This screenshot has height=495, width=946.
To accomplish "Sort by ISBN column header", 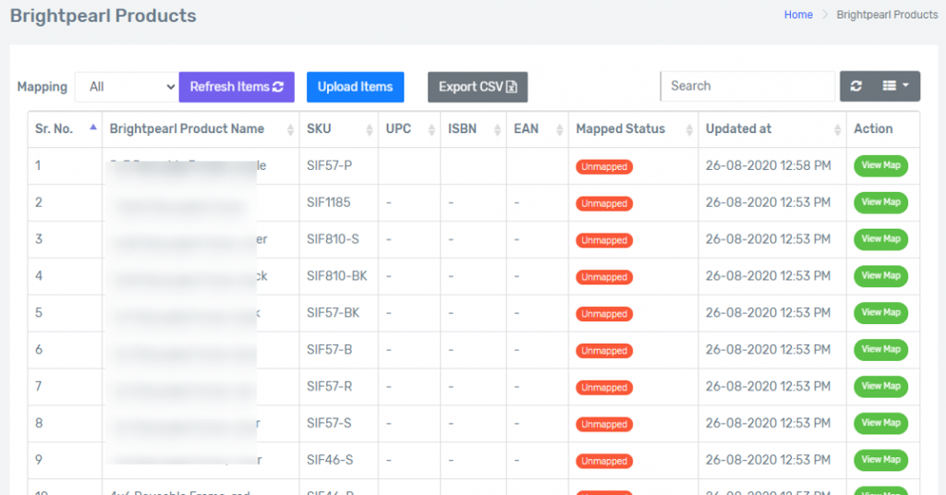I will tap(474, 129).
